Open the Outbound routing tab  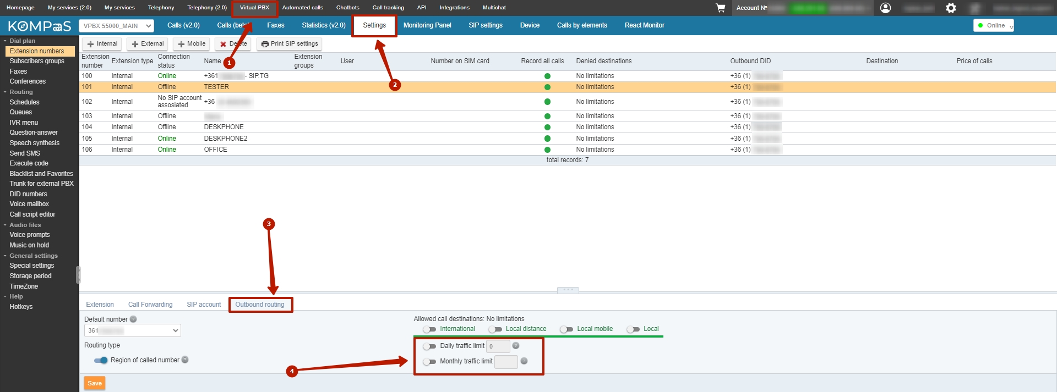pos(260,305)
